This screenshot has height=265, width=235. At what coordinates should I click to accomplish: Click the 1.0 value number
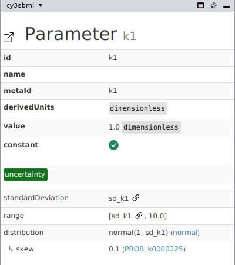(114, 127)
